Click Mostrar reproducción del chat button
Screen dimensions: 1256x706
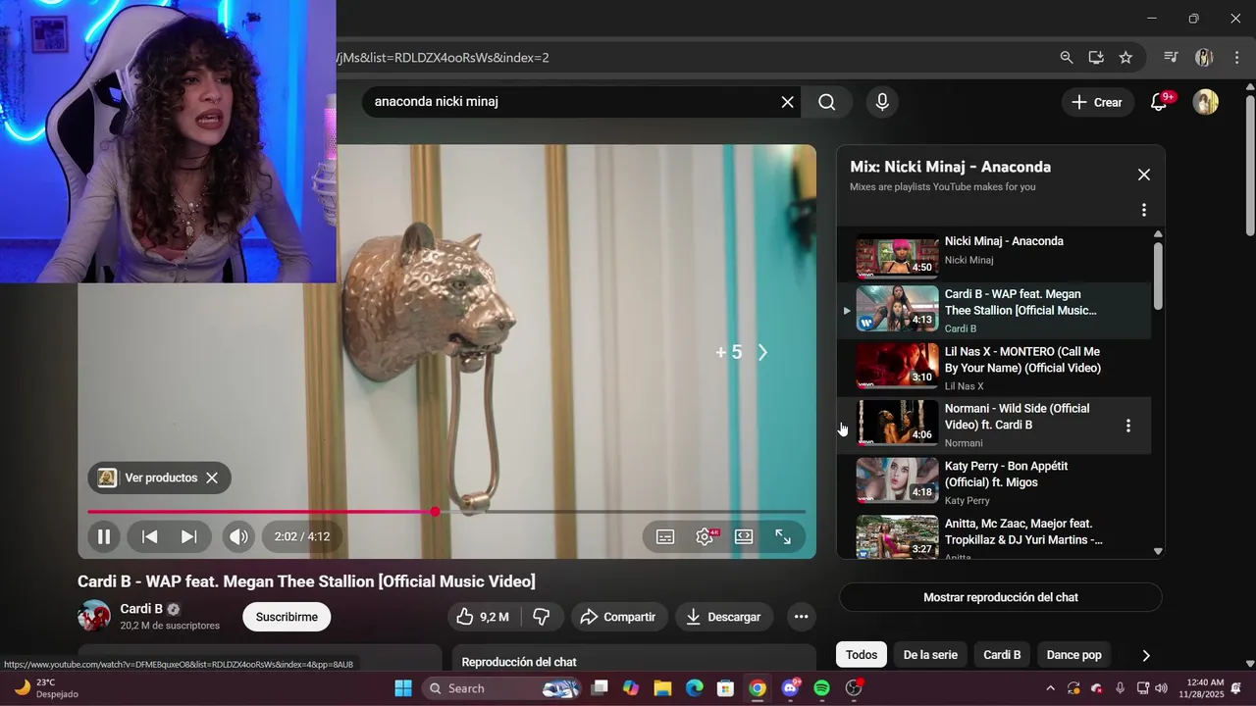1000,597
